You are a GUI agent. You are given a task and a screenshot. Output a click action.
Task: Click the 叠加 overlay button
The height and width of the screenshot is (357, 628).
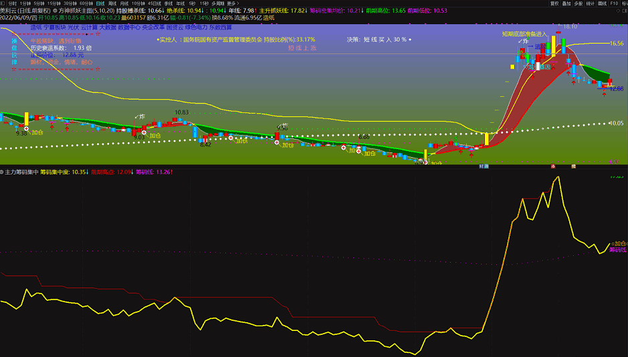click(566, 3)
